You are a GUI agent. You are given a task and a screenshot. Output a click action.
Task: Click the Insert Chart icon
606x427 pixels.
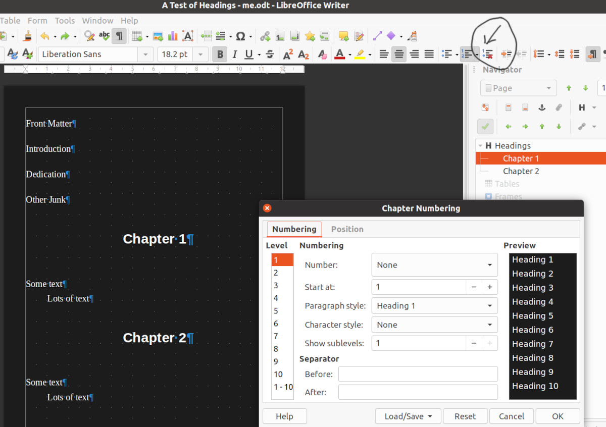173,36
